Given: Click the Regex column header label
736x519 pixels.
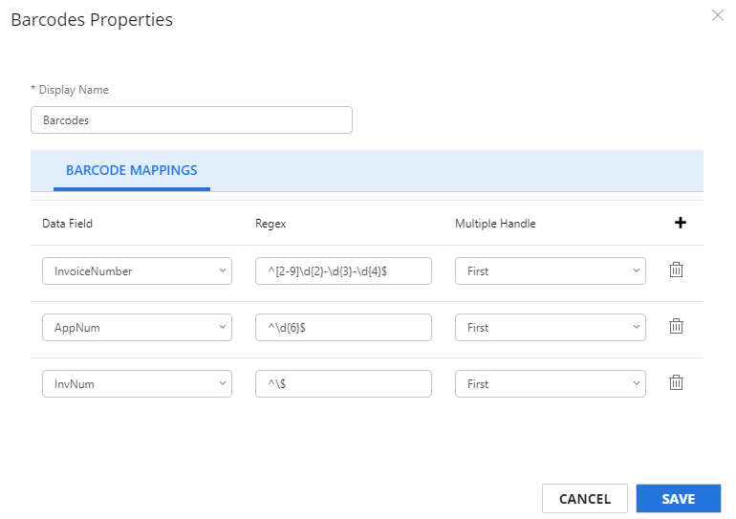Looking at the screenshot, I should click(271, 224).
